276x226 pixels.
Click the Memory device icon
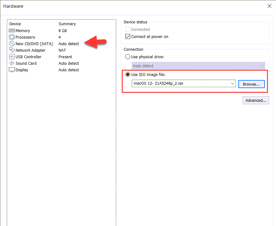click(12, 31)
